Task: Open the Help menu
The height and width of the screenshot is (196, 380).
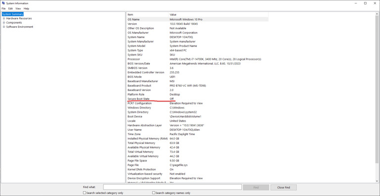Action: pyautogui.click(x=26, y=8)
